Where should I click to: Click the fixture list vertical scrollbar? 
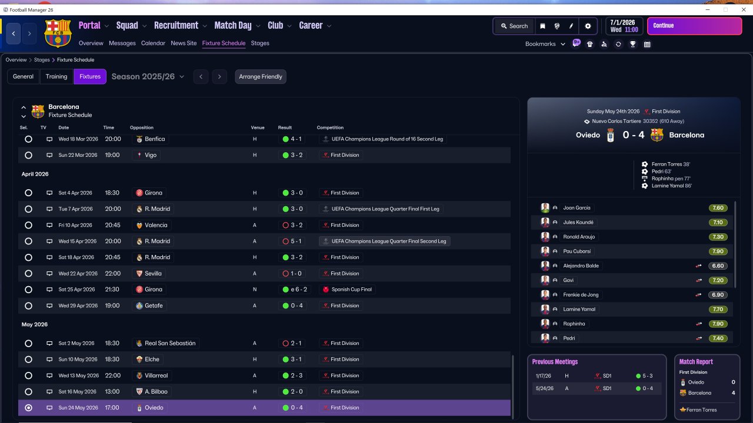point(513,386)
